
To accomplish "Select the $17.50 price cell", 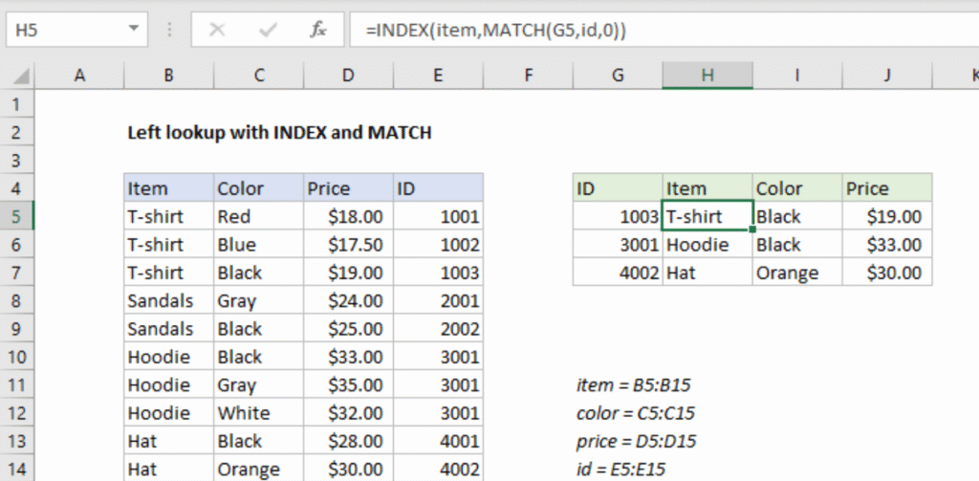I will 348,244.
